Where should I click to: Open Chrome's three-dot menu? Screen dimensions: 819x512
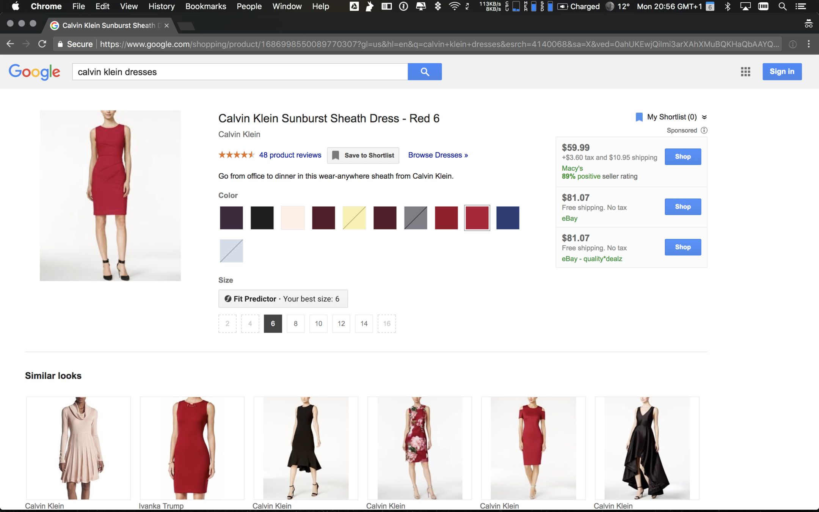click(808, 44)
